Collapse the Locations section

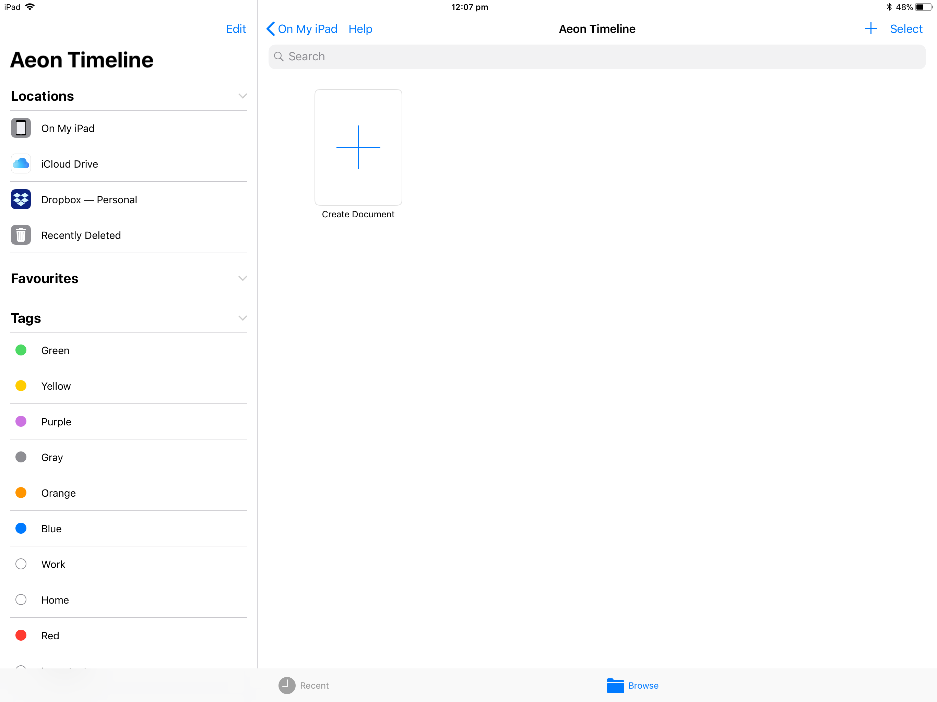[240, 95]
